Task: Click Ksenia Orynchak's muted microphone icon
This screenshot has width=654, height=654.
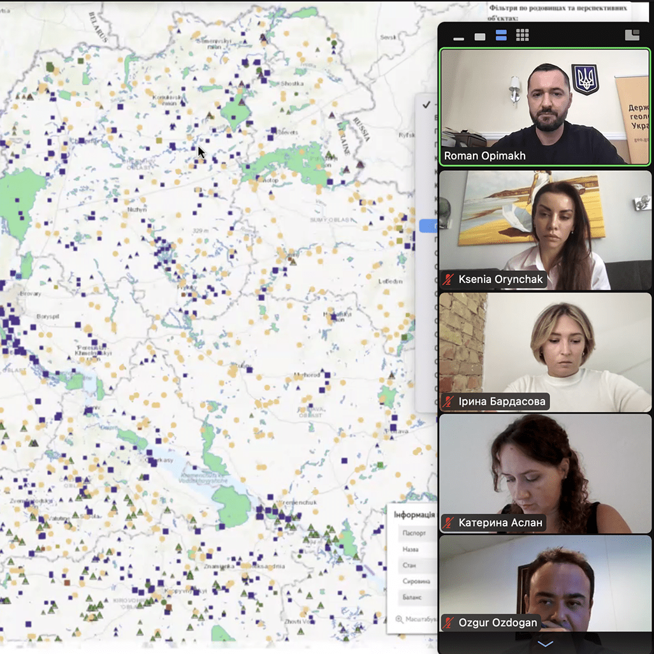Action: point(448,279)
